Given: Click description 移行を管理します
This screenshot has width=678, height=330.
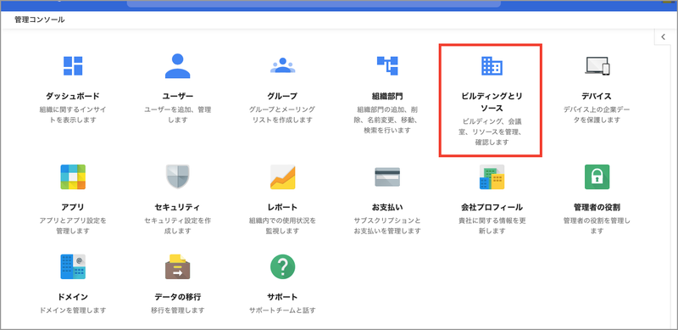Looking at the screenshot, I should point(178,310).
